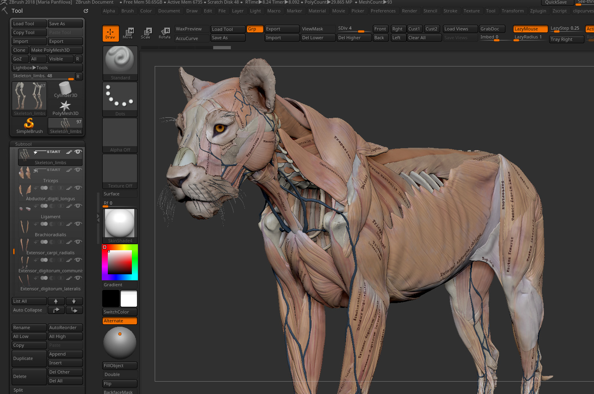The height and width of the screenshot is (394, 594).
Task: Click the refresh icon beside Tool title
Action: coord(86,11)
